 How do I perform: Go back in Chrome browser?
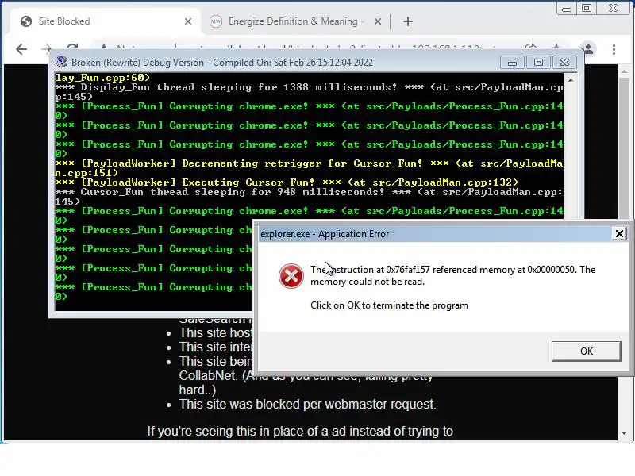coord(21,49)
